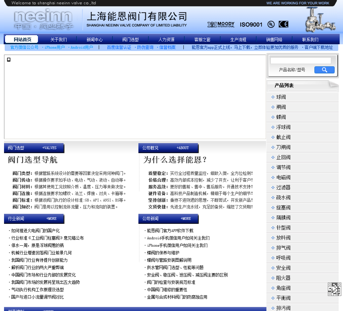The image size is (343, 311).
Task: Open article 金属与合成材料阀门的防腐蚀应用
Action: pyautogui.click(x=177, y=297)
